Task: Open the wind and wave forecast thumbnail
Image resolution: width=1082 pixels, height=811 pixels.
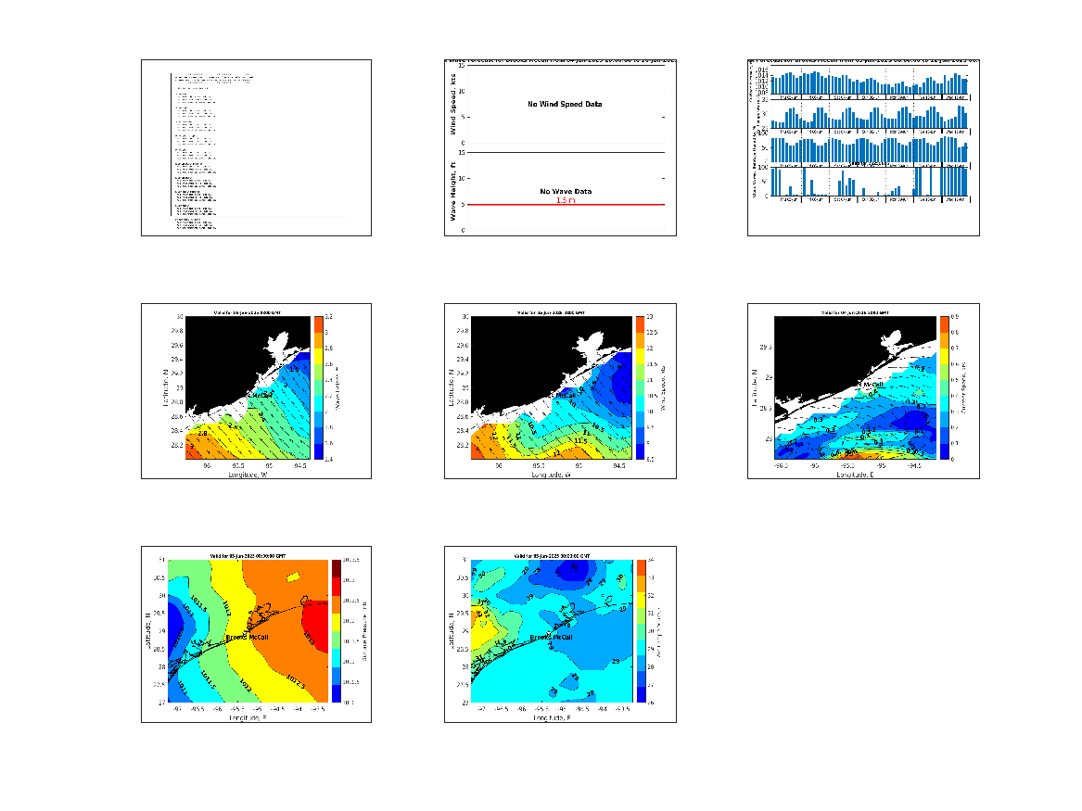Action: pos(560,147)
